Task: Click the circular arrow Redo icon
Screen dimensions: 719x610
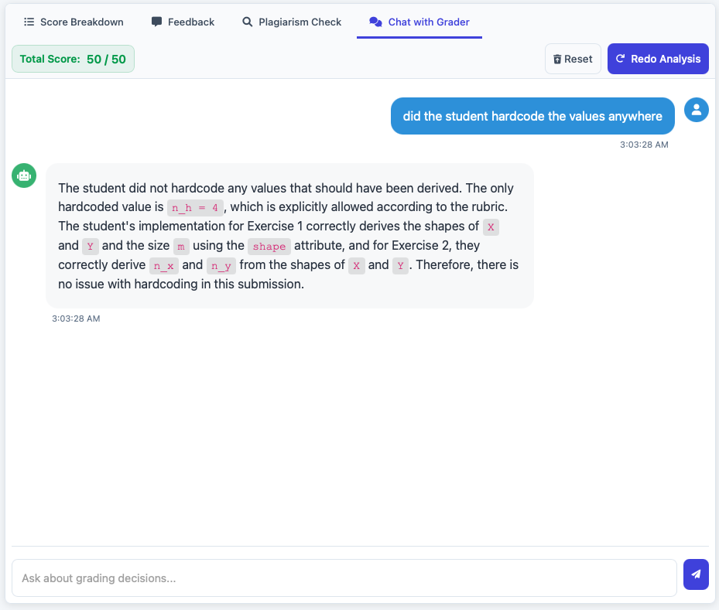Action: [620, 59]
